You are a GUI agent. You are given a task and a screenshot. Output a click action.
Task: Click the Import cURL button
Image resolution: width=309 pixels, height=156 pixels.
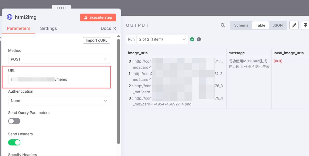pyautogui.click(x=97, y=40)
